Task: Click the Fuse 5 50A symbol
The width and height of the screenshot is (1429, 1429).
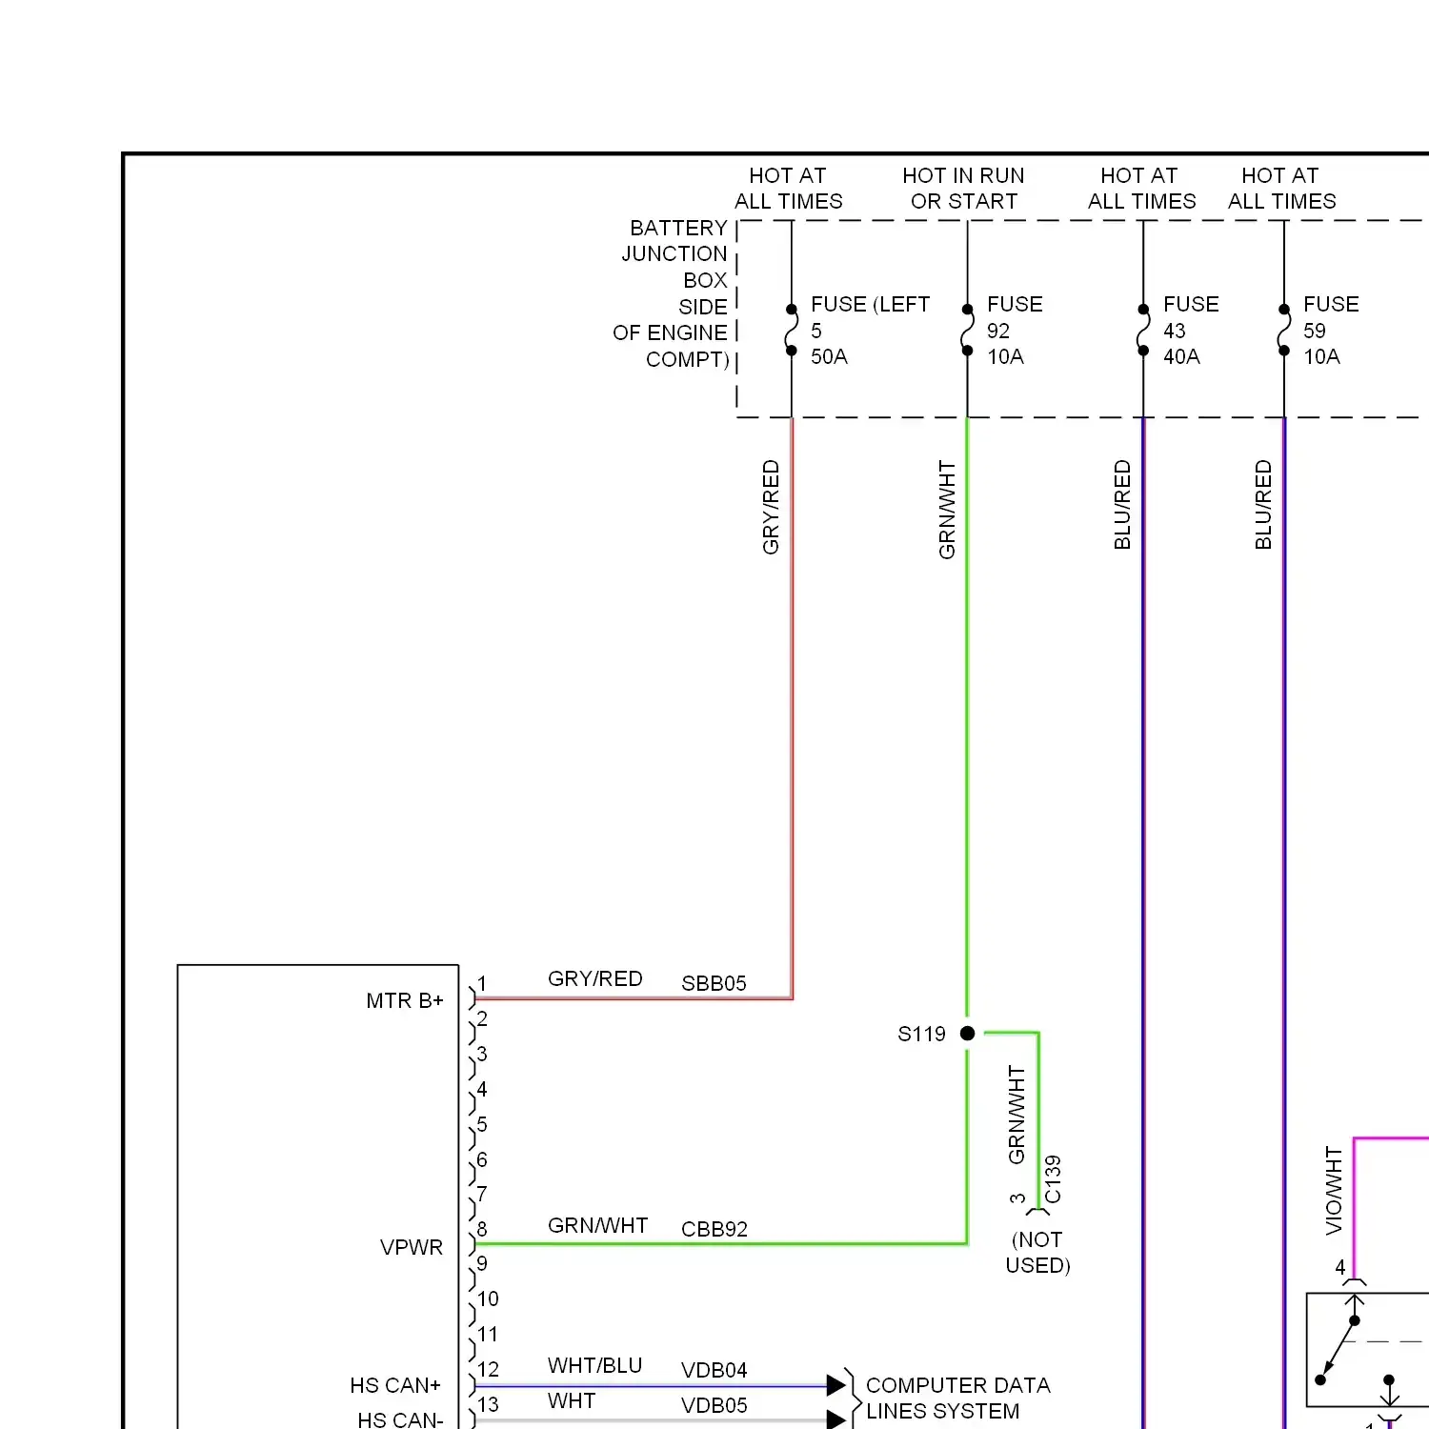Action: pos(791,330)
